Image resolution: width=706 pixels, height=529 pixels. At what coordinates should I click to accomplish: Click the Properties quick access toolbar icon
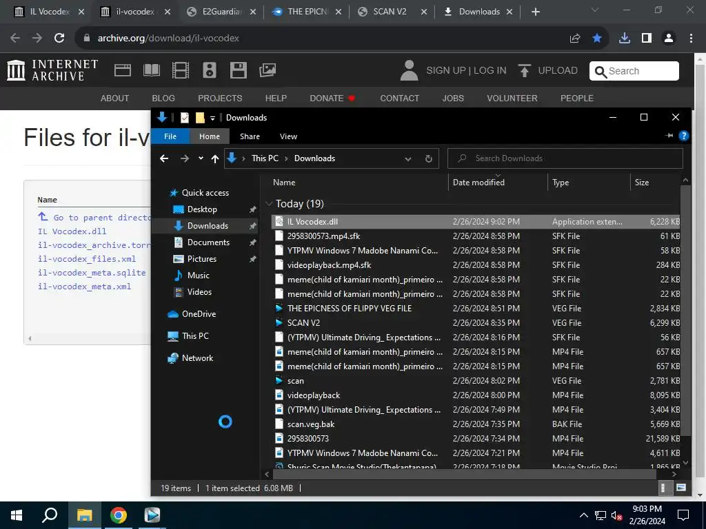click(x=185, y=117)
